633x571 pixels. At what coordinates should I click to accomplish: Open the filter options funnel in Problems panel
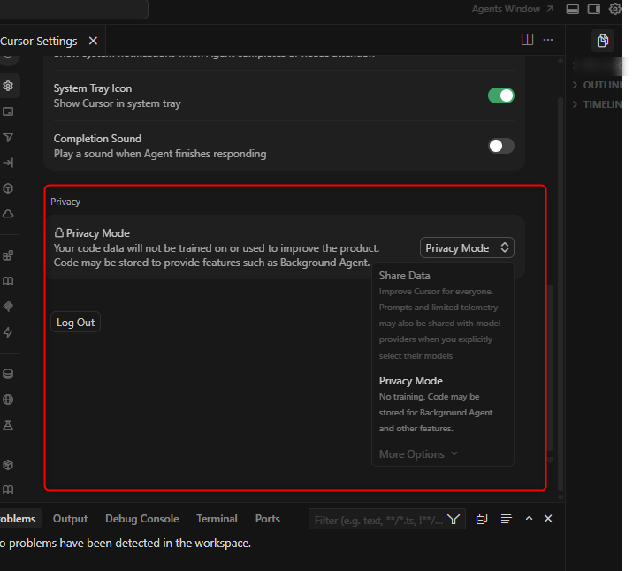454,519
